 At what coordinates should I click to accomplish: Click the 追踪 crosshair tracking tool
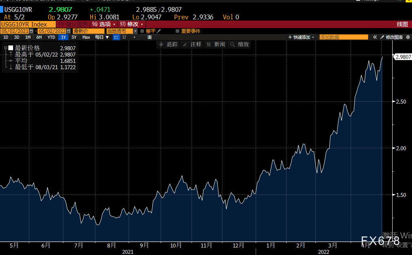point(169,44)
